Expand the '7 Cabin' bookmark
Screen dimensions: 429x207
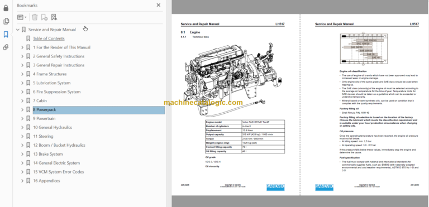(22, 100)
